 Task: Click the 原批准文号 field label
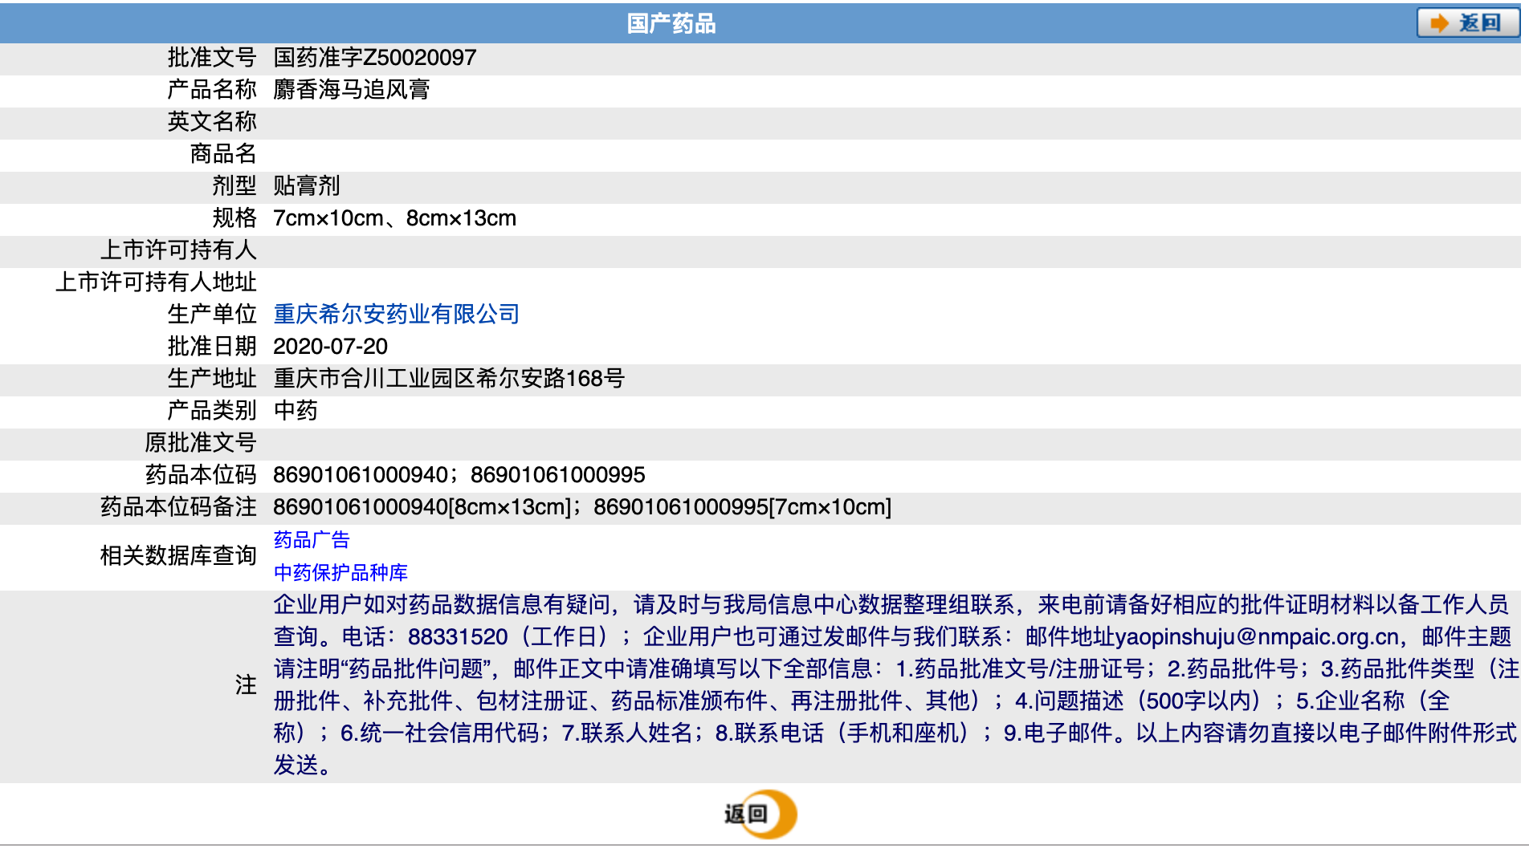(x=201, y=442)
